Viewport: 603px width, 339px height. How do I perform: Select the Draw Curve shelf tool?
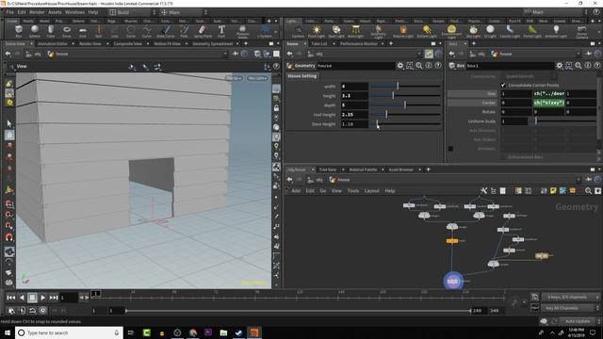click(166, 31)
